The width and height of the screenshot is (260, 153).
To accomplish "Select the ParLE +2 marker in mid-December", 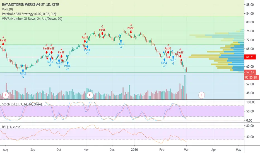I will tap(121, 44).
